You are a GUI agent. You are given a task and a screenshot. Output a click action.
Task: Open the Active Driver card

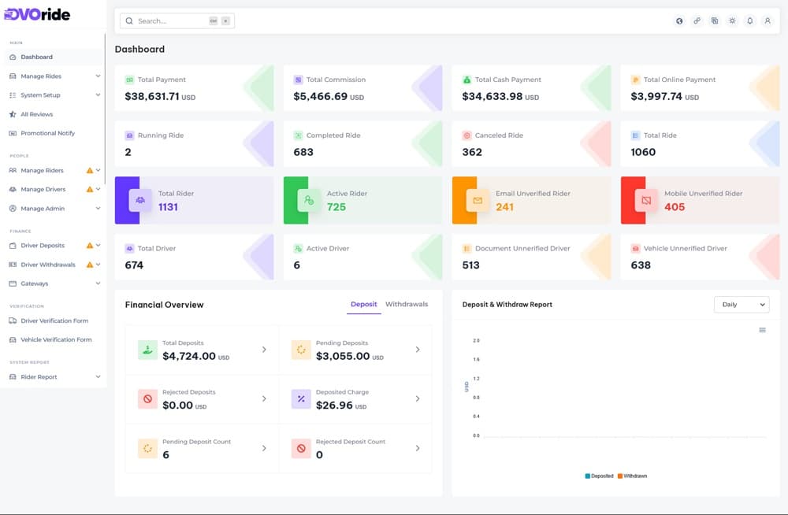[362, 257]
